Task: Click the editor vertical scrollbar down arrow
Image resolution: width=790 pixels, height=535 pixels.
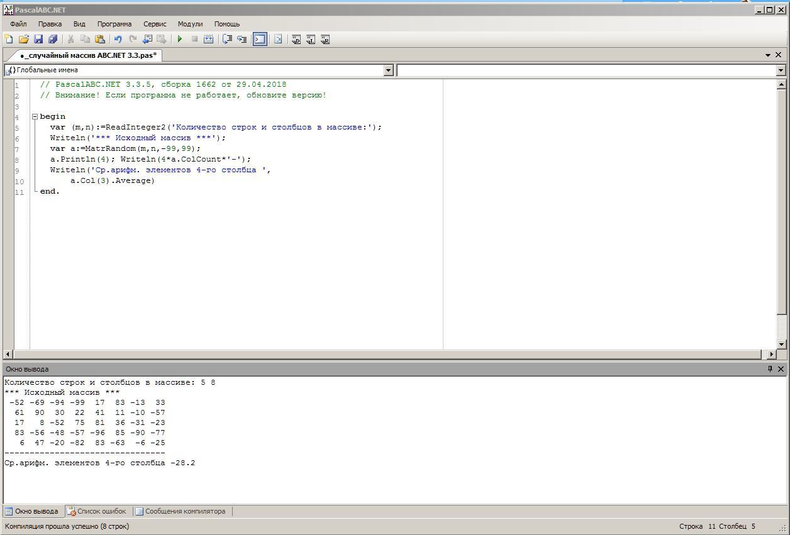Action: 782,344
